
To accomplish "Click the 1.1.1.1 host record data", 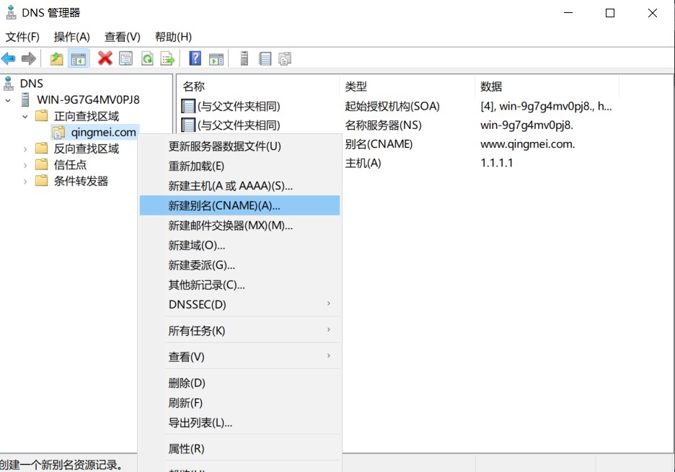I will click(496, 163).
